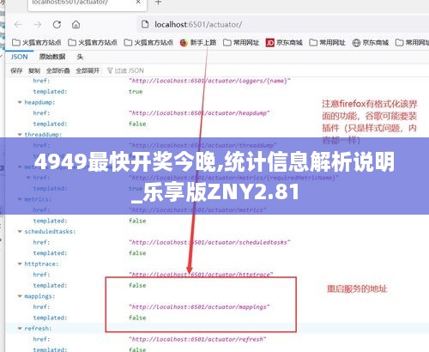Click the "false" templated value under heapdump
This screenshot has height=352, width=429.
point(137,124)
